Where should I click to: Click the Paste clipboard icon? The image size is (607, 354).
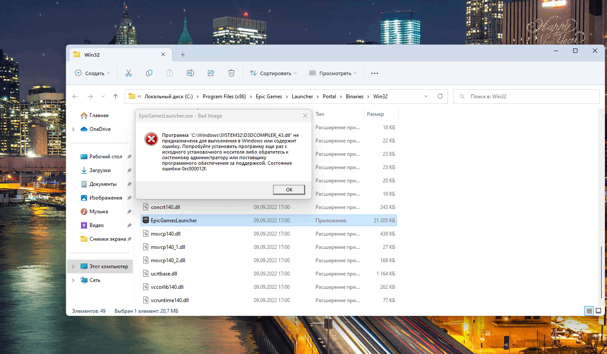[x=170, y=73]
